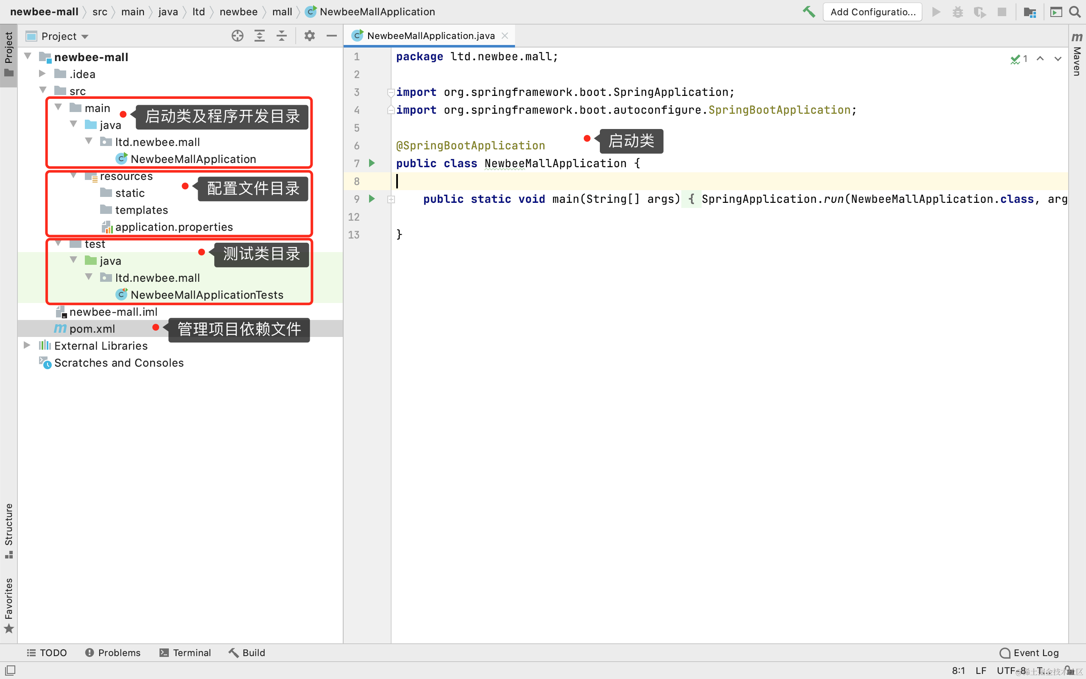1086x679 pixels.
Task: Click the Run Anything toolbar icon
Action: pos(1056,12)
